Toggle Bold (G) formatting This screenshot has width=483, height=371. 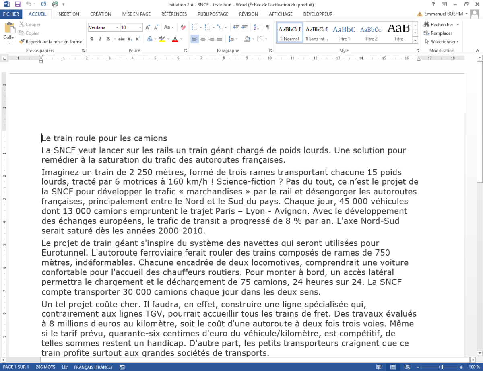92,39
